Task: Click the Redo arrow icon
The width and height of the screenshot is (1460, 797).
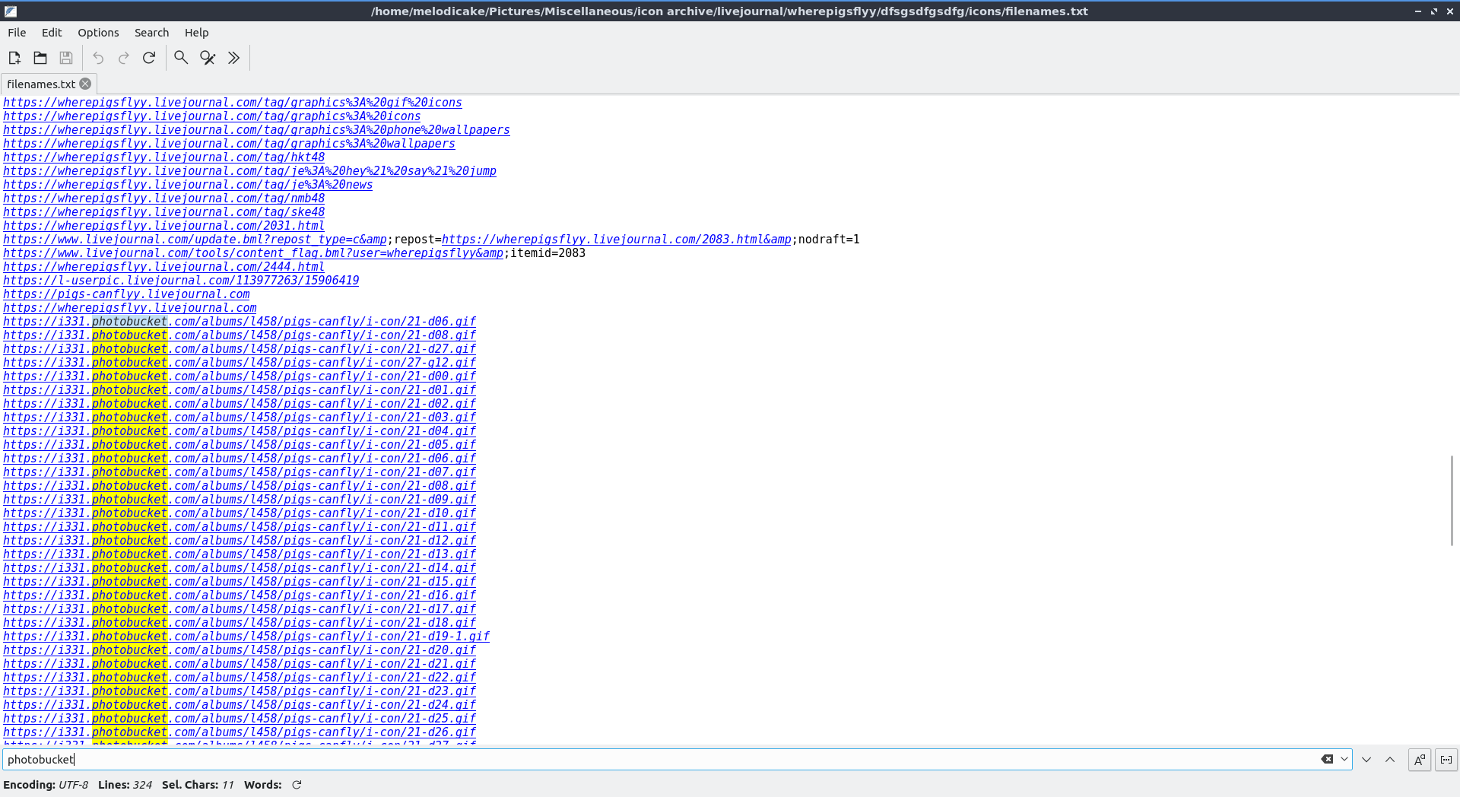Action: 124,58
